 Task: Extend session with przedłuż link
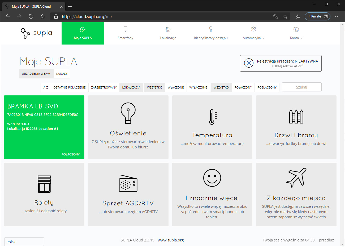coord(326,240)
